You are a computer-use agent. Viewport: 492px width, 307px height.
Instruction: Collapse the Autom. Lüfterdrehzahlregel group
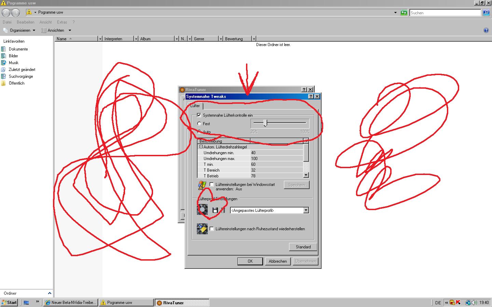(x=201, y=147)
